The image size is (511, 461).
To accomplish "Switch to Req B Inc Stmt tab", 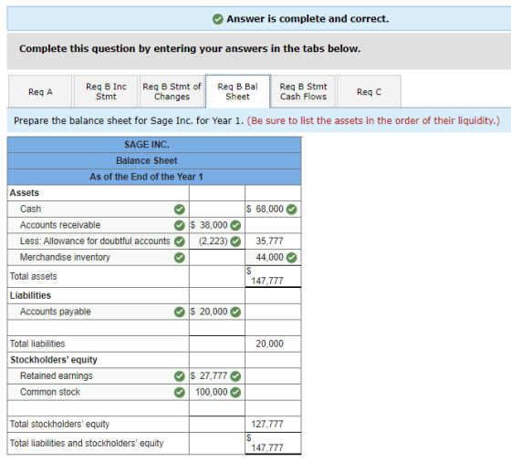I will coord(106,92).
